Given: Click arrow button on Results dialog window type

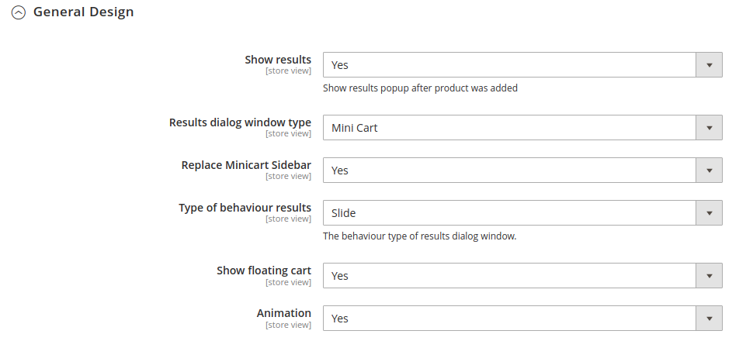Looking at the screenshot, I should point(709,128).
